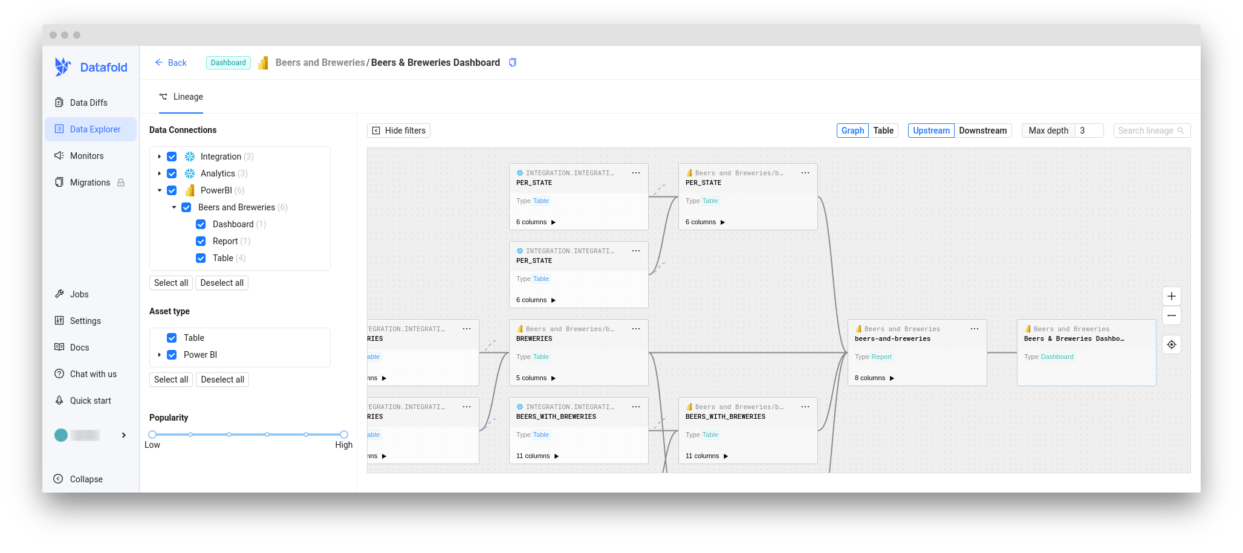The image size is (1243, 553).
Task: Click Deselect all under Asset type
Action: click(x=222, y=380)
